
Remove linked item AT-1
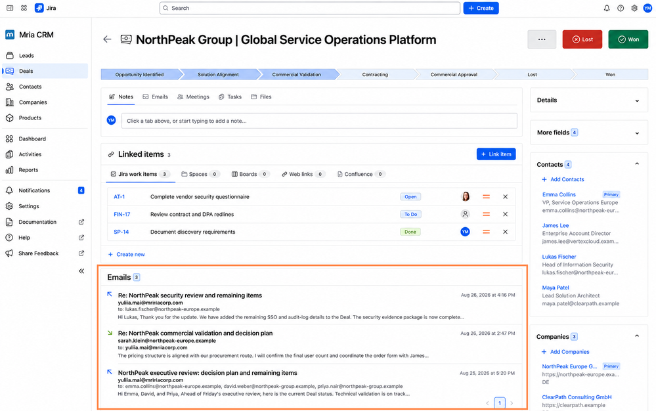pyautogui.click(x=505, y=196)
